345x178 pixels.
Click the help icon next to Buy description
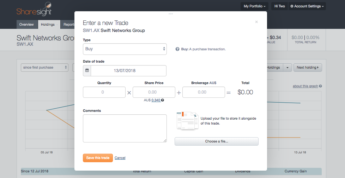coord(177,49)
